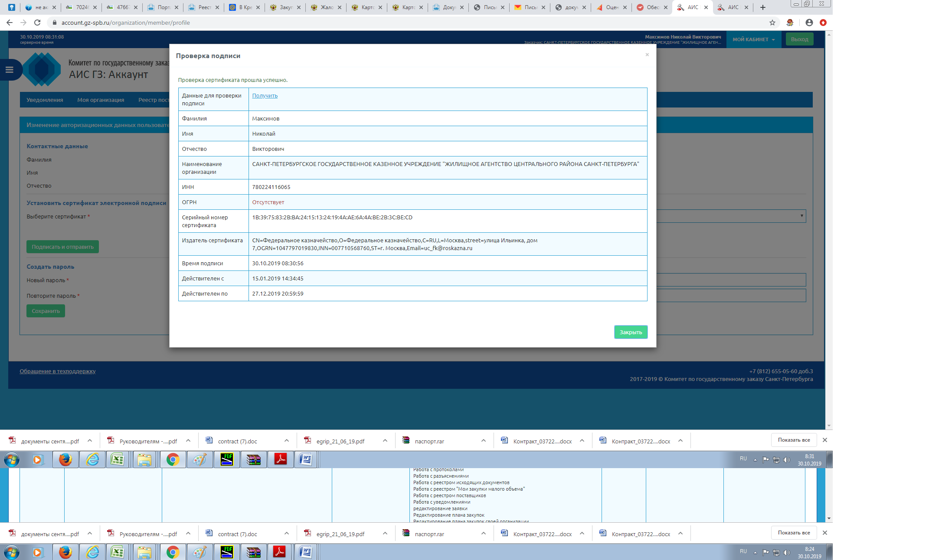The width and height of the screenshot is (929, 560).
Task: Expand options for паспорт.rar download
Action: (483, 441)
